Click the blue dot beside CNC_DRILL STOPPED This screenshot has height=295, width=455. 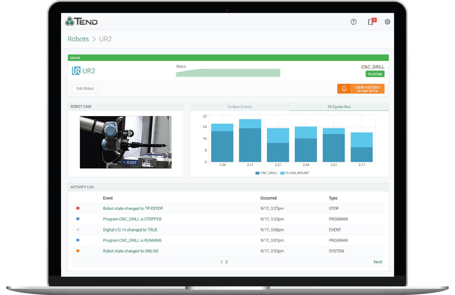[78, 219]
